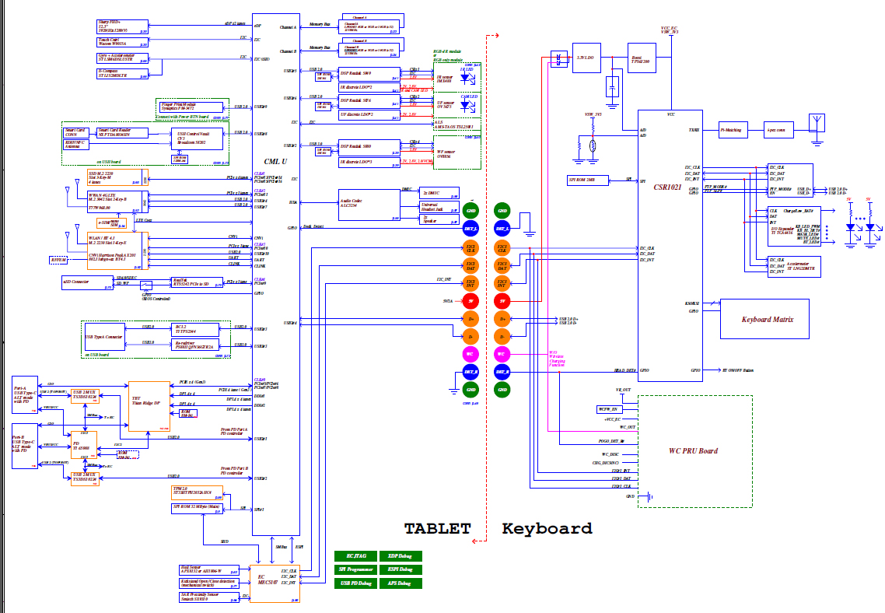Click the orange D+ pin on tablet side
Viewport: 885px width, 613px height.
click(x=470, y=318)
